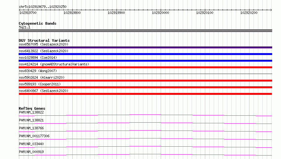
Task: Click the left arrow end of the ruler
Action: pyautogui.click(x=20, y=10)
